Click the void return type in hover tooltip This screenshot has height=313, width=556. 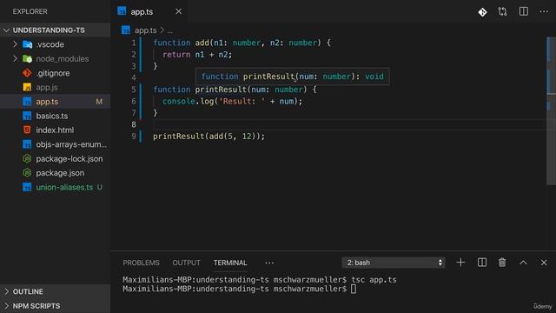pos(374,77)
